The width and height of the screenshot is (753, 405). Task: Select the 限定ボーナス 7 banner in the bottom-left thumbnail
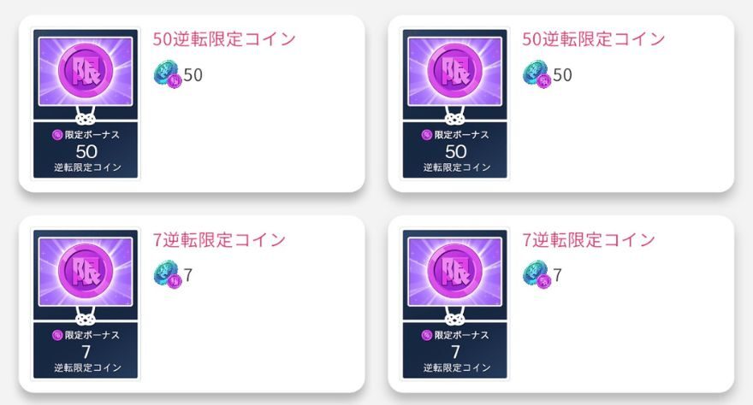pyautogui.click(x=86, y=350)
